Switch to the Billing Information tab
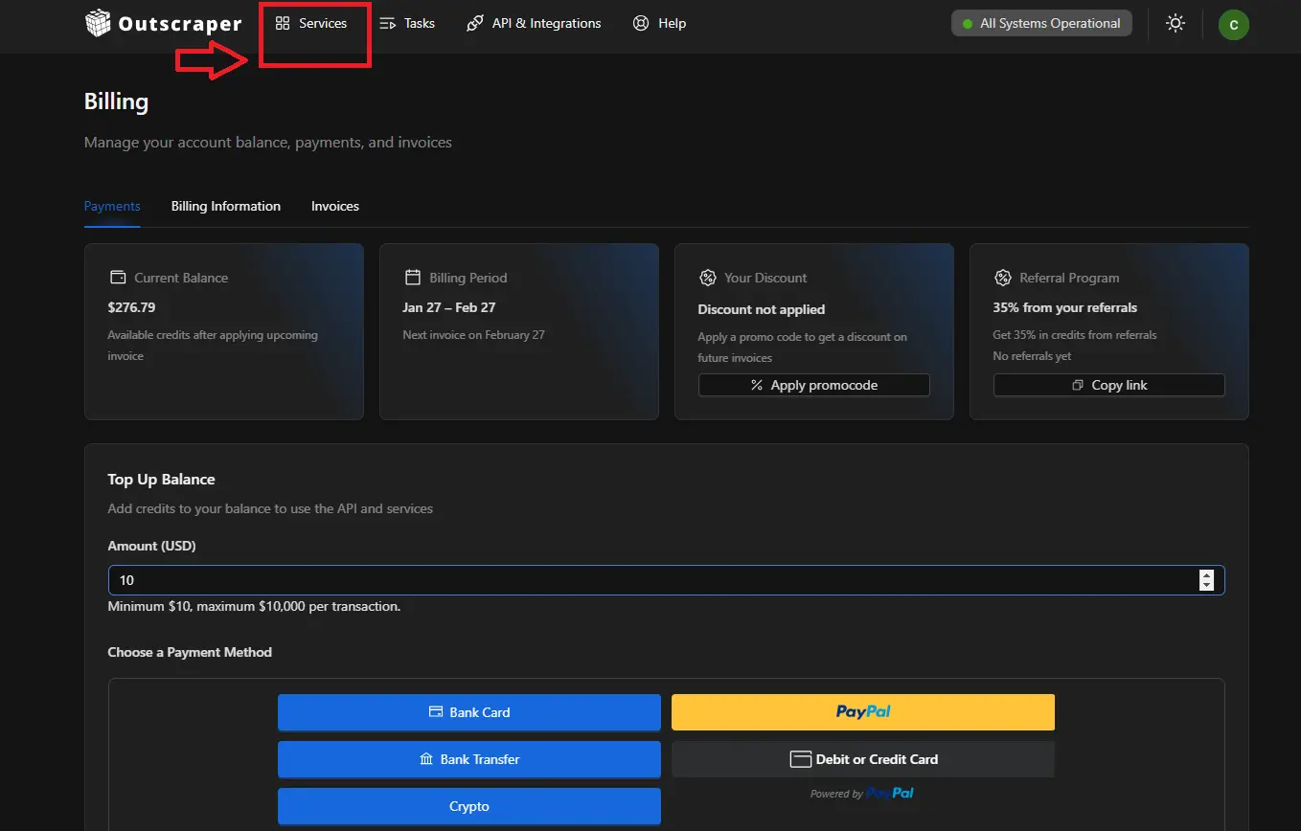 (x=226, y=206)
